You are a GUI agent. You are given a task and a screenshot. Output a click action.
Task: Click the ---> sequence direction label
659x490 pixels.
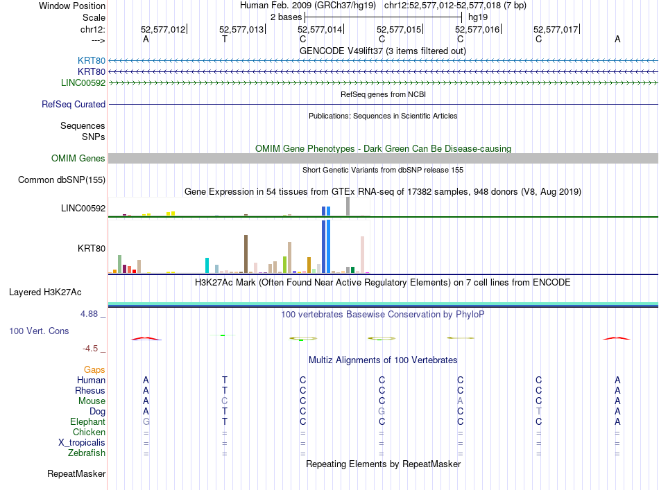98,40
